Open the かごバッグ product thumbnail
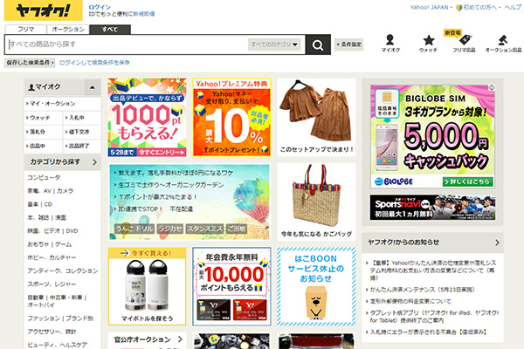 click(316, 202)
